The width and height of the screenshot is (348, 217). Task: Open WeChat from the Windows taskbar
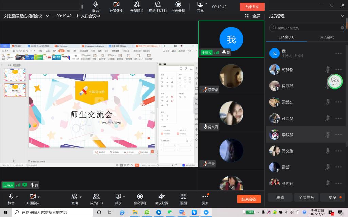point(170,212)
